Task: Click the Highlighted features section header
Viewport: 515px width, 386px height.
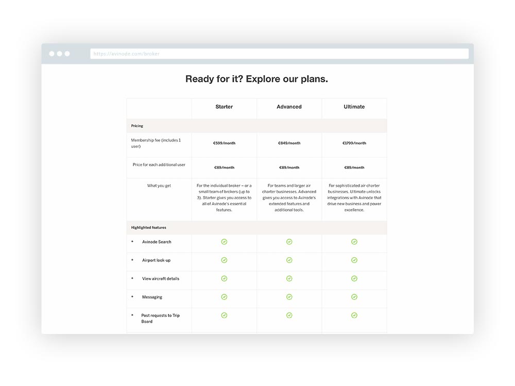Action: [148, 227]
